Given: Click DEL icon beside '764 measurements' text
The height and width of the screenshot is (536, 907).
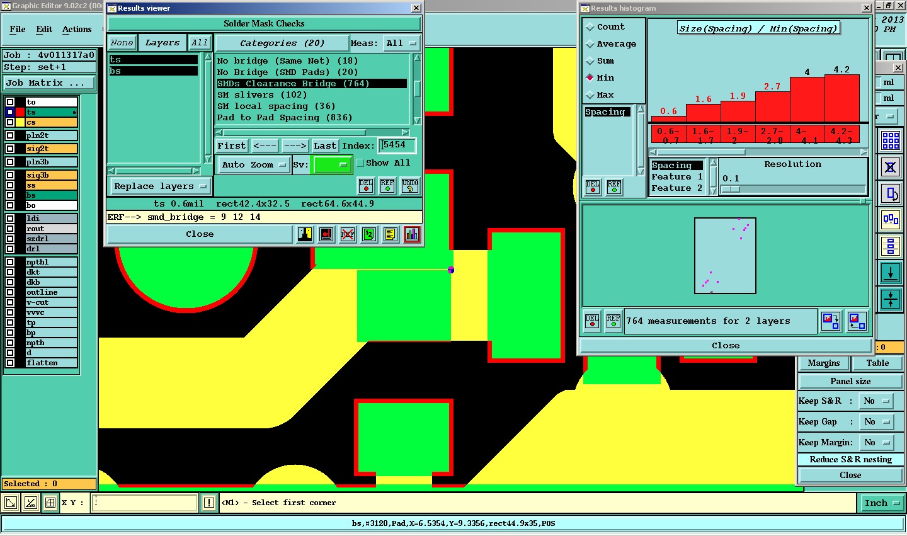Looking at the screenshot, I should tap(592, 321).
